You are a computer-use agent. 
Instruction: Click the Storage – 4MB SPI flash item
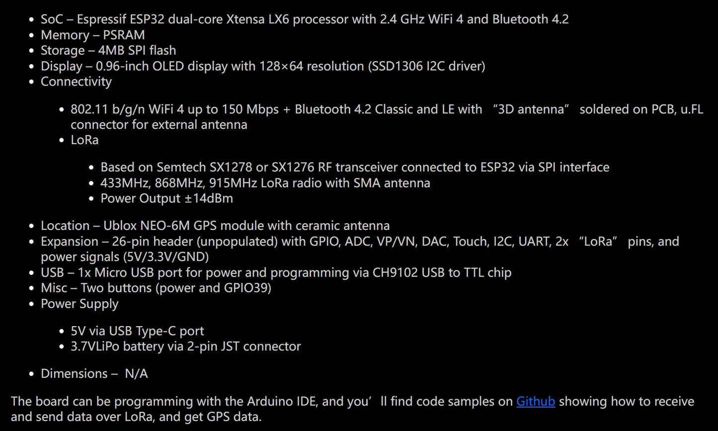pos(108,51)
